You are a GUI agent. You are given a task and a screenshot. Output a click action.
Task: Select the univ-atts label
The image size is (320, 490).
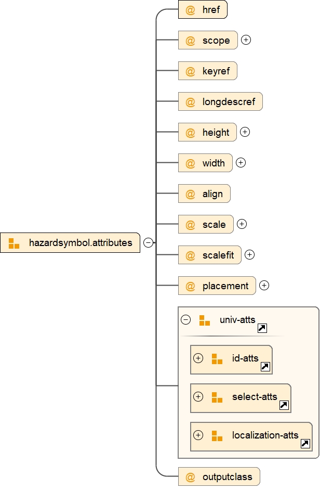pyautogui.click(x=237, y=320)
